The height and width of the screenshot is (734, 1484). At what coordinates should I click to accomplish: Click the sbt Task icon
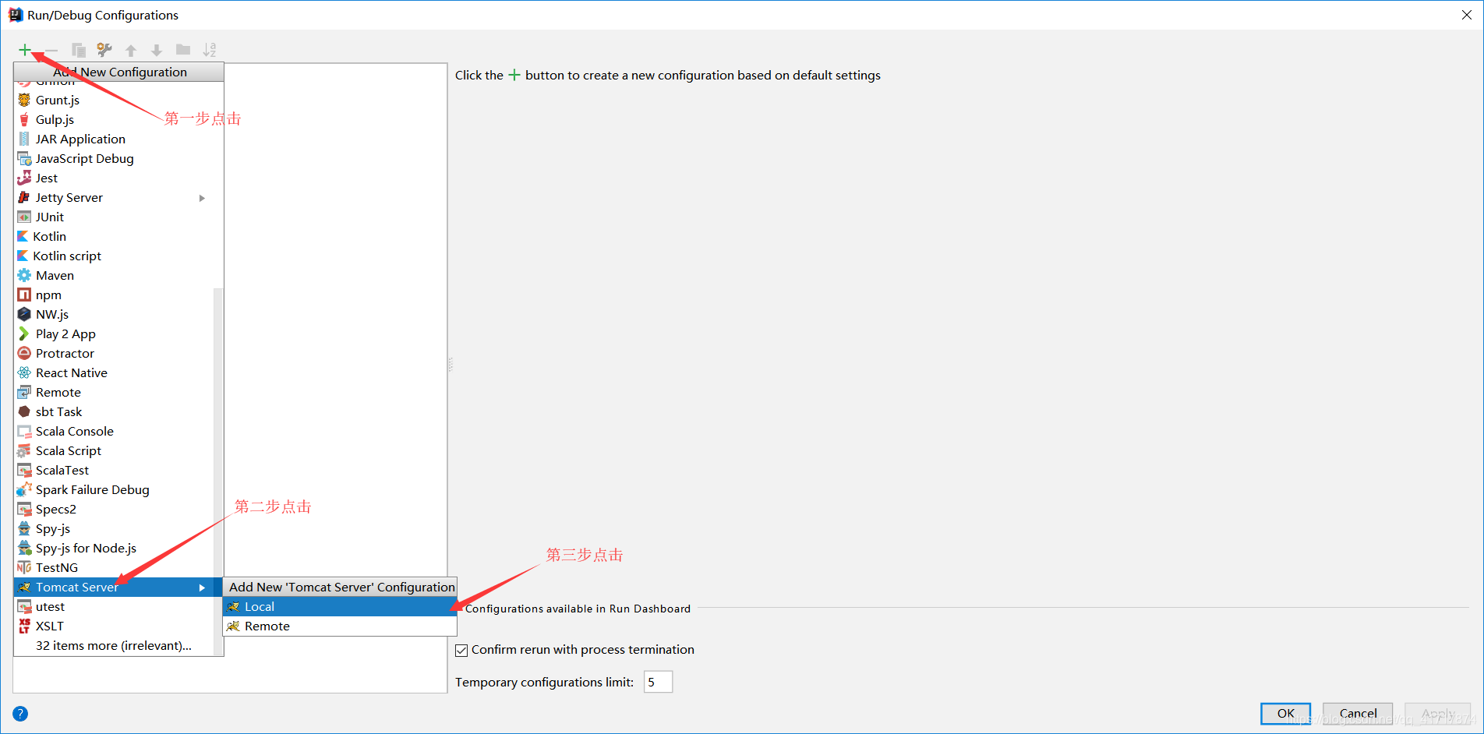coord(24,411)
